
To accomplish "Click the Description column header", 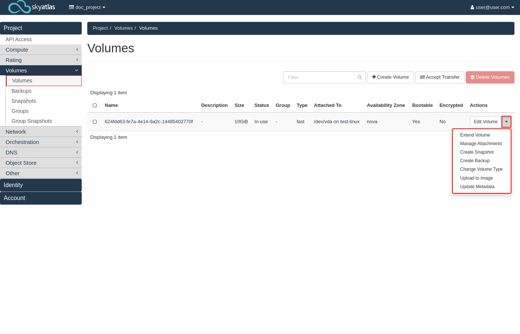I will click(214, 105).
